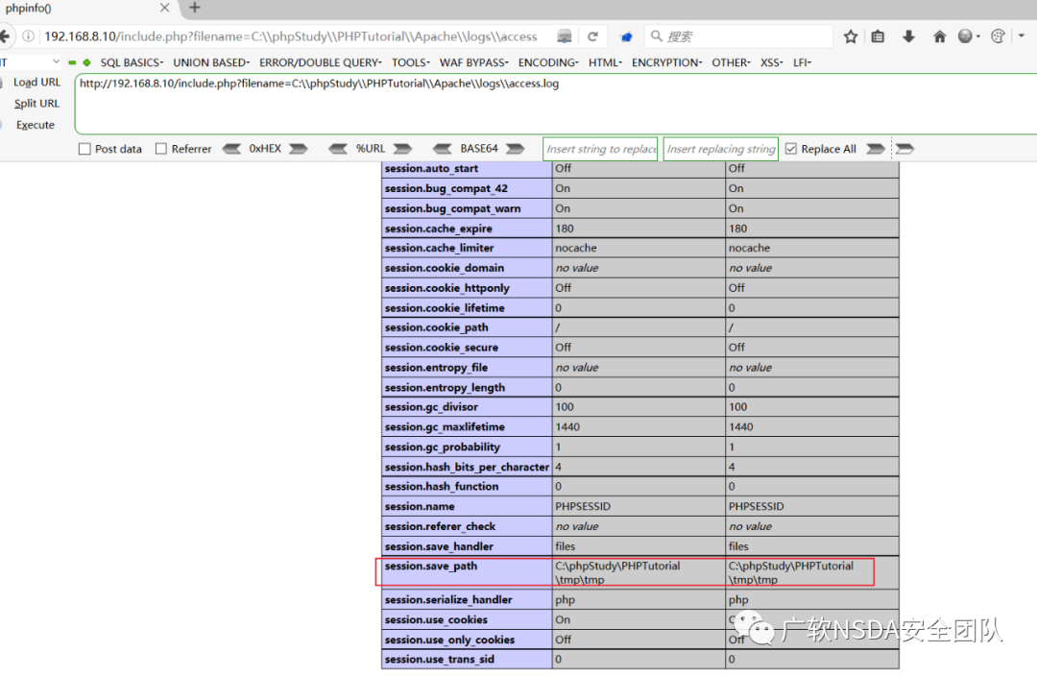Open the HTML dropdown menu
1037x676 pixels.
605,62
